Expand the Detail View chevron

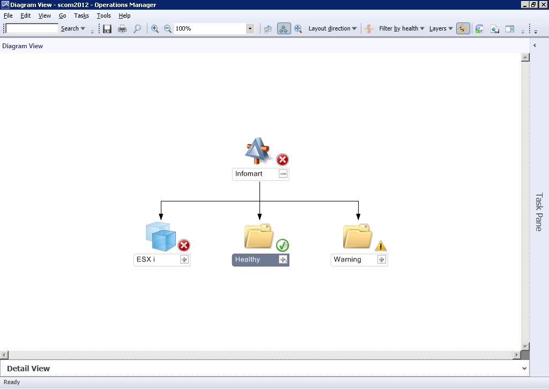click(524, 369)
